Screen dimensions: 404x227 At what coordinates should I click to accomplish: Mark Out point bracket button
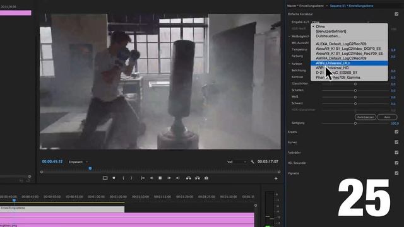tap(131, 178)
